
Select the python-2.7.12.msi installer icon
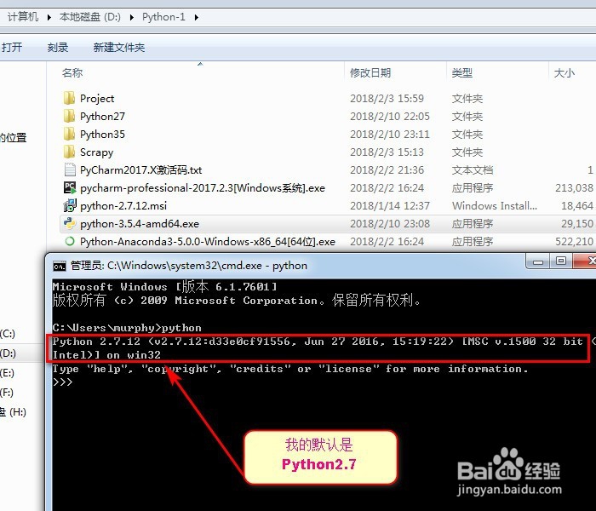[70, 205]
